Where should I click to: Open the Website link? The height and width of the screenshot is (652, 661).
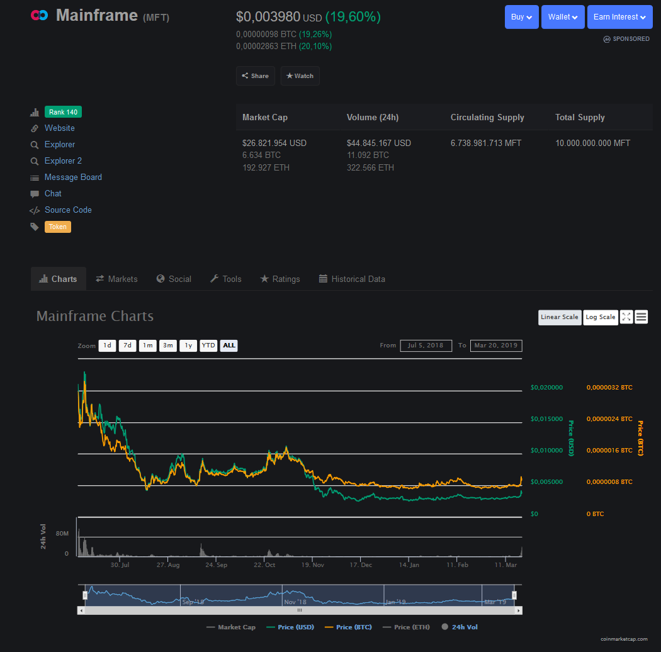tap(59, 128)
